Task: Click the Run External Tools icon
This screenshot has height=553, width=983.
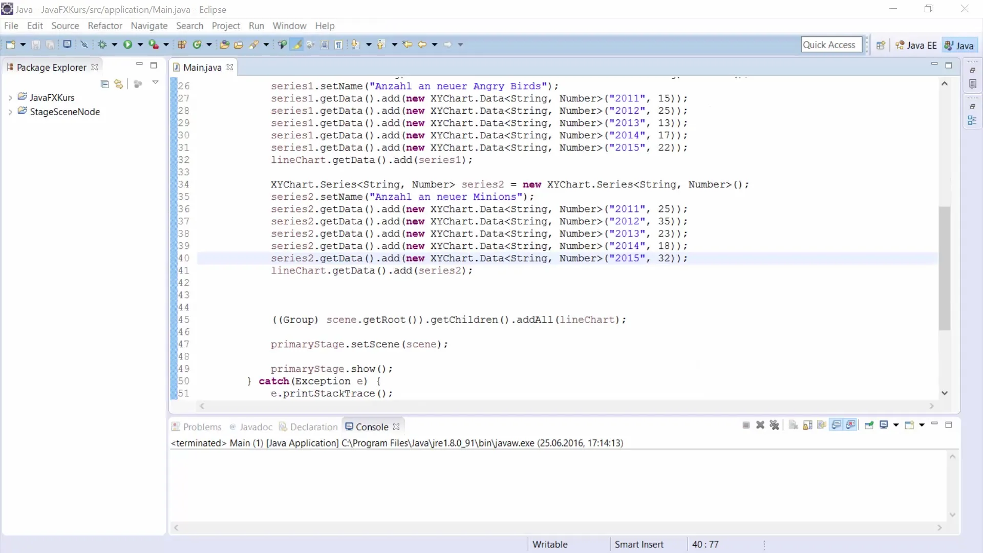Action: click(153, 45)
